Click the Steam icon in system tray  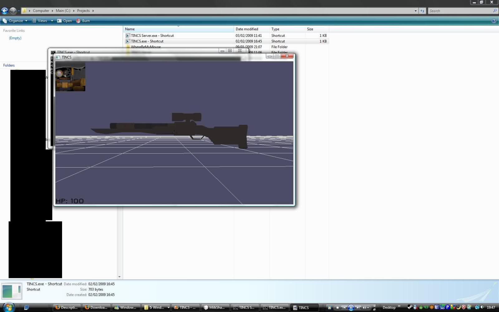(x=410, y=307)
